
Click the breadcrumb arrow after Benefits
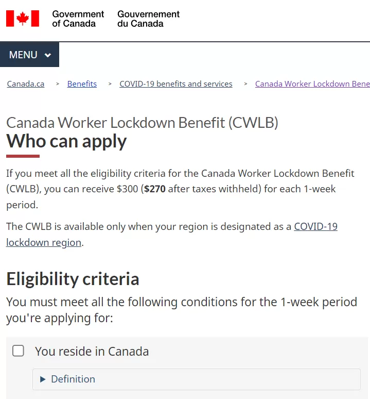coord(110,84)
